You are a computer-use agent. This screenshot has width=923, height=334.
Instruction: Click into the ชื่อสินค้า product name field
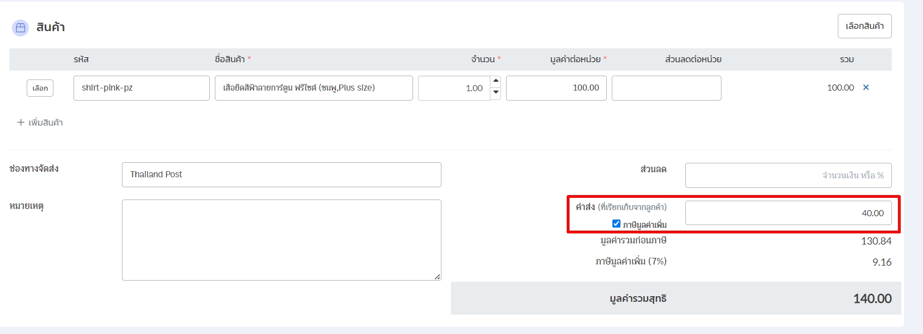pyautogui.click(x=313, y=88)
